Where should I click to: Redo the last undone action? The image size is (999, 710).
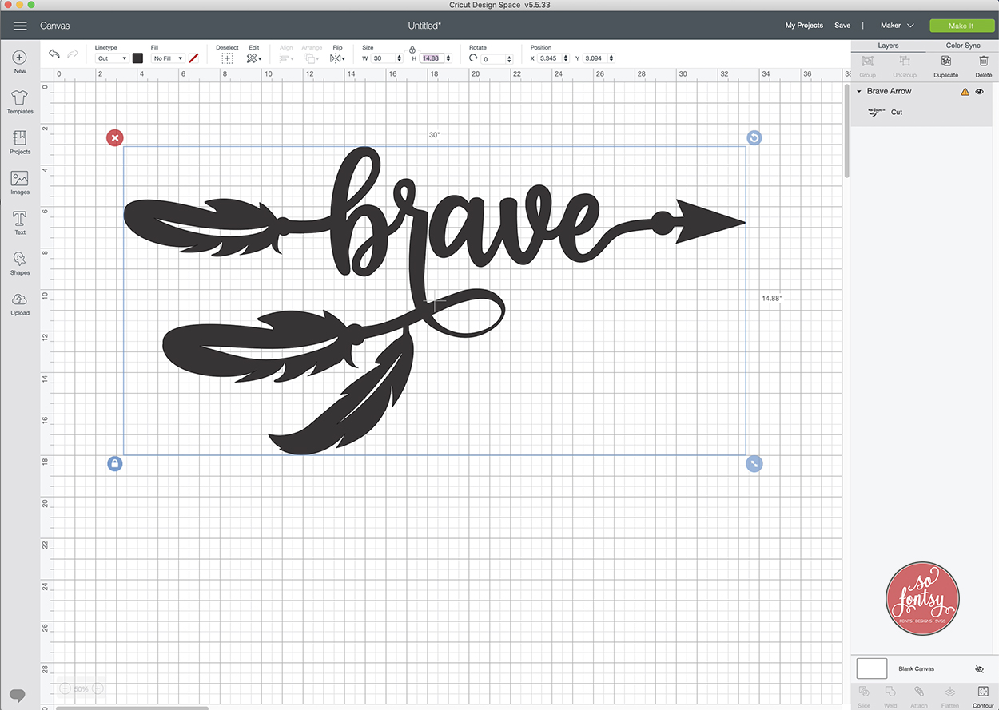tap(74, 54)
